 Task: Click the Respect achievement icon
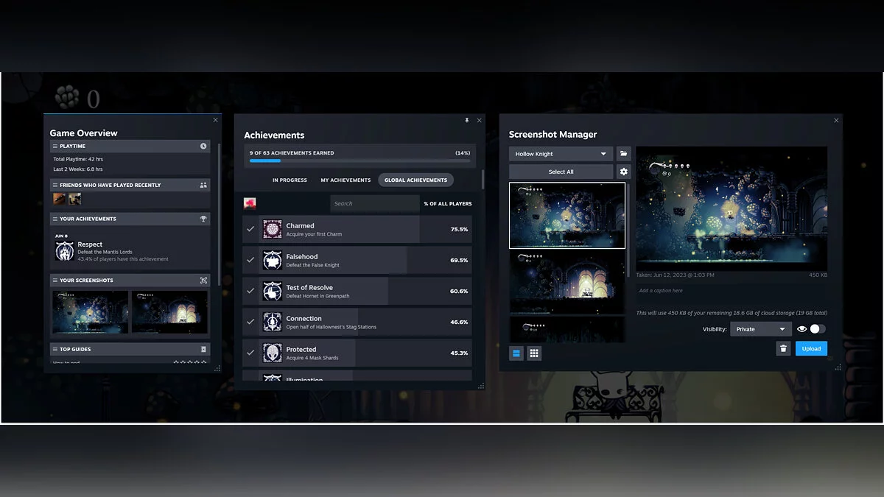pos(65,252)
